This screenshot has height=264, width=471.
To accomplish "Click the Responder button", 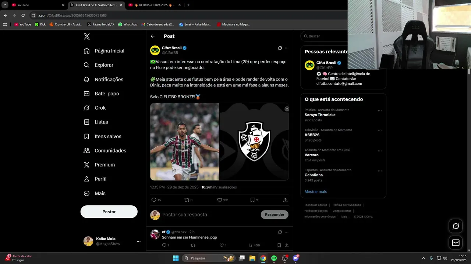I will pyautogui.click(x=275, y=214).
